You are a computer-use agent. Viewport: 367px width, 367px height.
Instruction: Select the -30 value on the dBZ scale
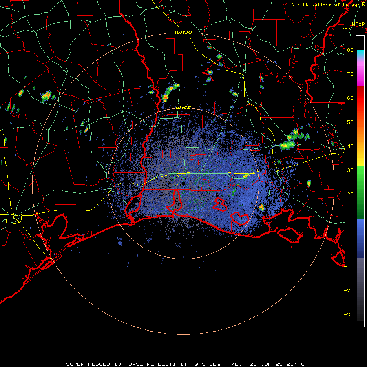(x=349, y=314)
